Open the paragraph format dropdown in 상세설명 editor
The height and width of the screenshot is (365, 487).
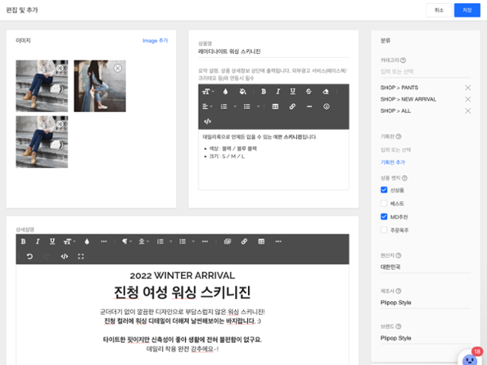coord(127,242)
